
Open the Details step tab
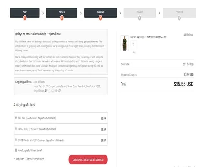click(x=62, y=13)
